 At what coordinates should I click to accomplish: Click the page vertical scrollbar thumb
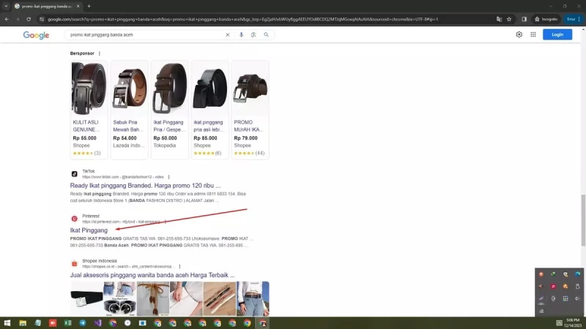[583, 220]
